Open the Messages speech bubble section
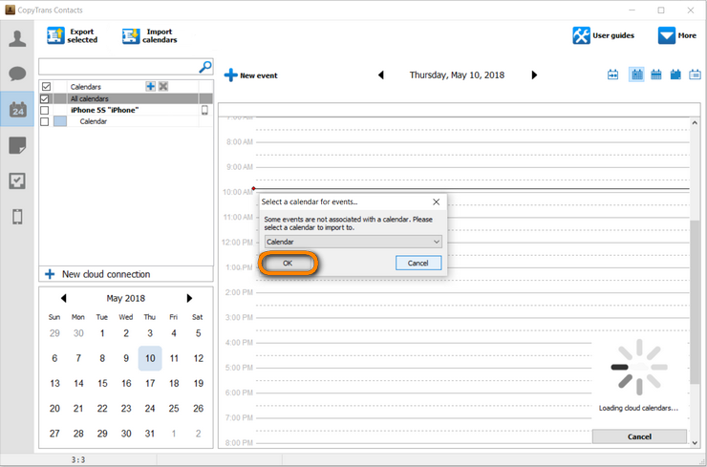This screenshot has width=707, height=467. coord(17,74)
